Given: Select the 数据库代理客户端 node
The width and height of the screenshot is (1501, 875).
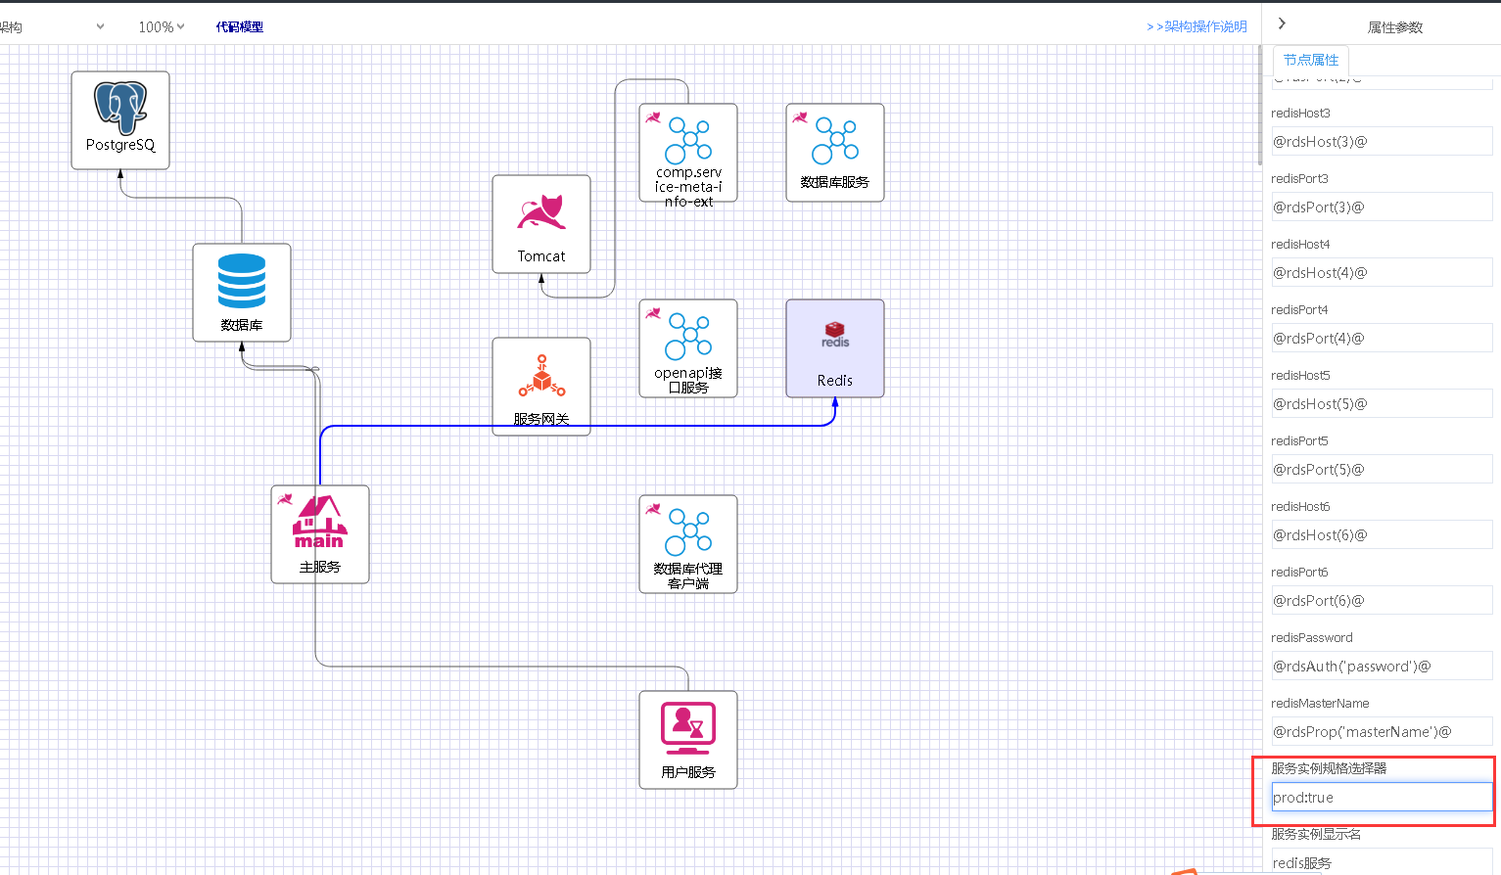Looking at the screenshot, I should (x=688, y=543).
